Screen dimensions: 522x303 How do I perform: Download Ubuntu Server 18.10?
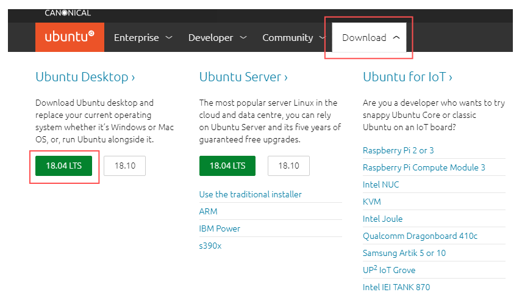[x=288, y=166]
